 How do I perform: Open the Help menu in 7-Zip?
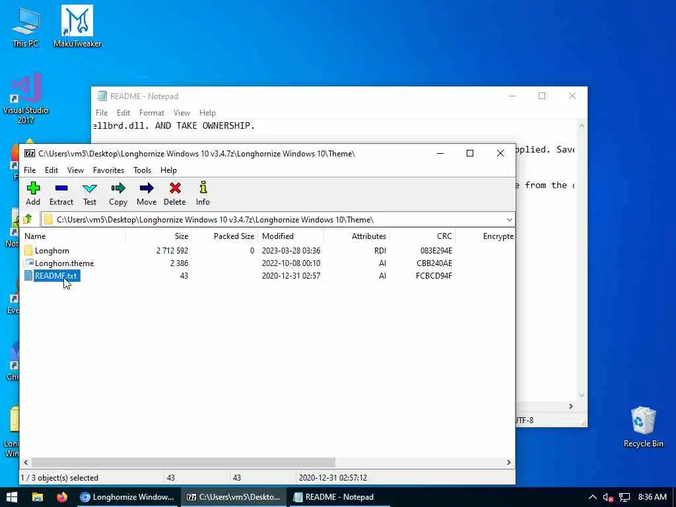click(168, 170)
